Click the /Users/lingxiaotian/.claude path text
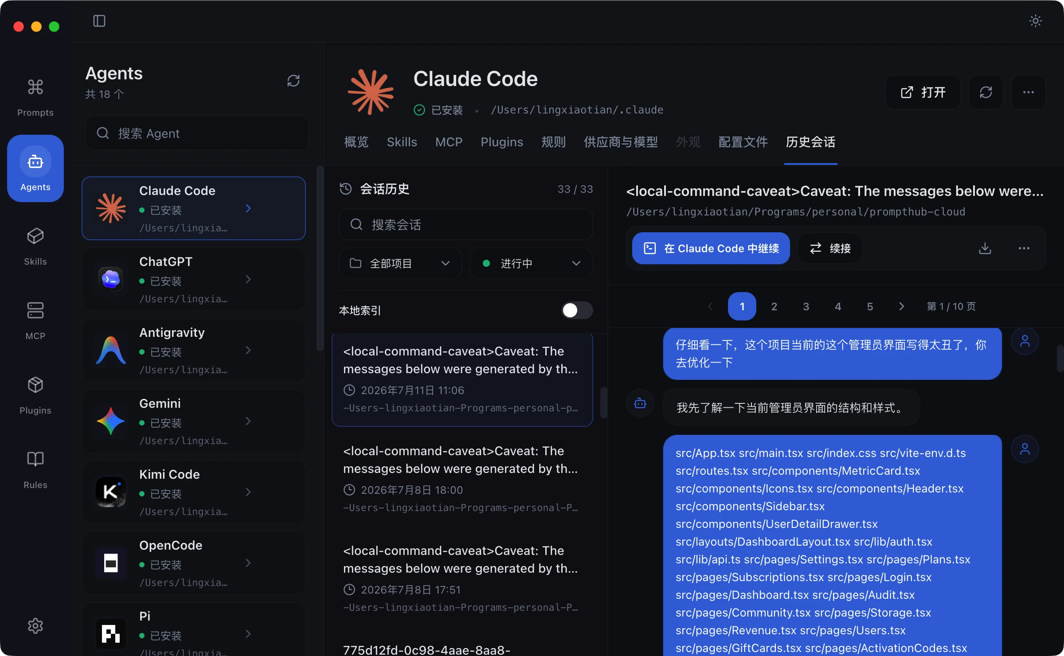 pos(577,109)
